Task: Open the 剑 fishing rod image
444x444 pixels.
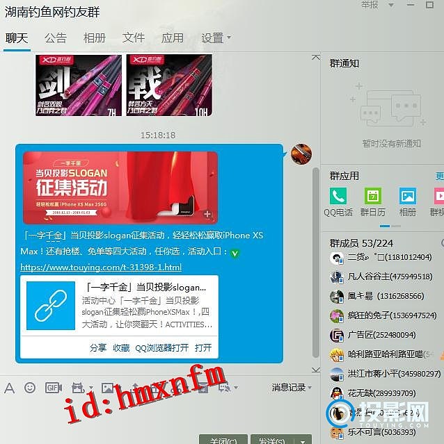Action: [x=79, y=85]
